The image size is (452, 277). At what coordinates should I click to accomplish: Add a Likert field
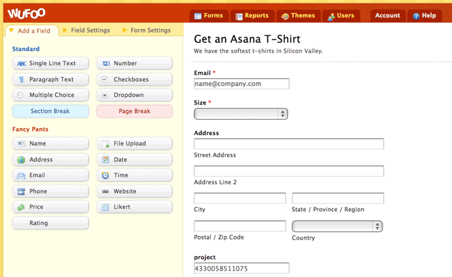point(135,207)
